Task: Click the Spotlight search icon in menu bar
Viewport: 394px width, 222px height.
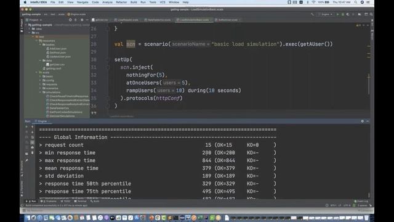Action: tap(356, 2)
